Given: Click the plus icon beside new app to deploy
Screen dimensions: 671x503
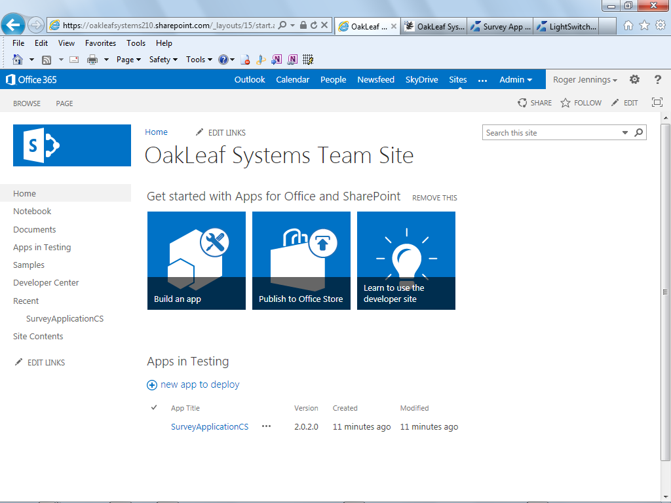Looking at the screenshot, I should pyautogui.click(x=152, y=385).
